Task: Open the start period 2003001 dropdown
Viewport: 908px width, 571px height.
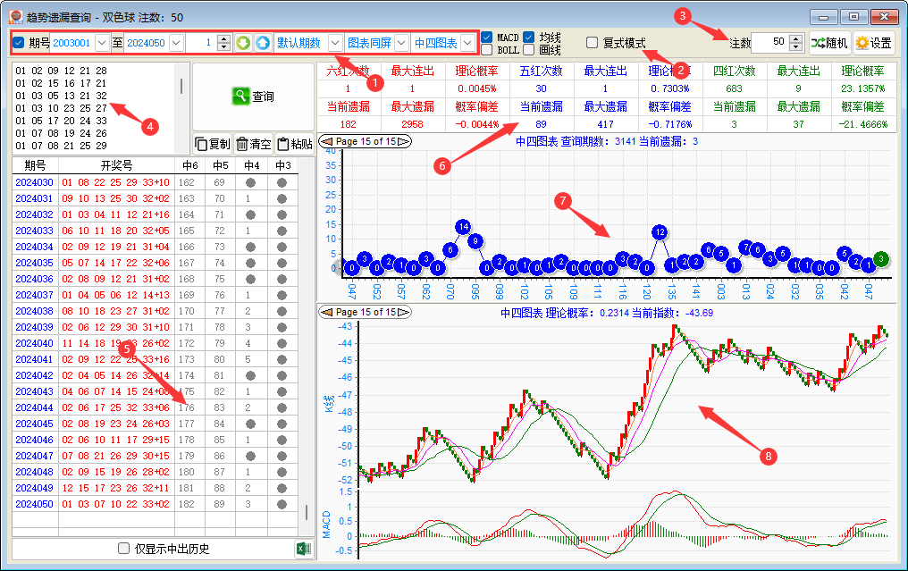Action: [x=102, y=43]
